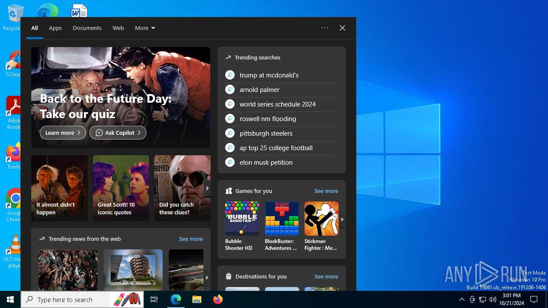Switch to the Web tab
This screenshot has height=308, width=548.
[118, 28]
